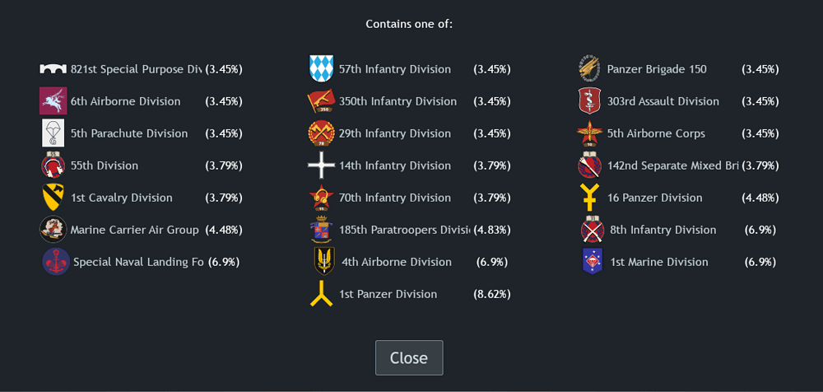Select the 5th Parachute Division parachute icon
Screen dimensions: 823x392
click(x=53, y=133)
